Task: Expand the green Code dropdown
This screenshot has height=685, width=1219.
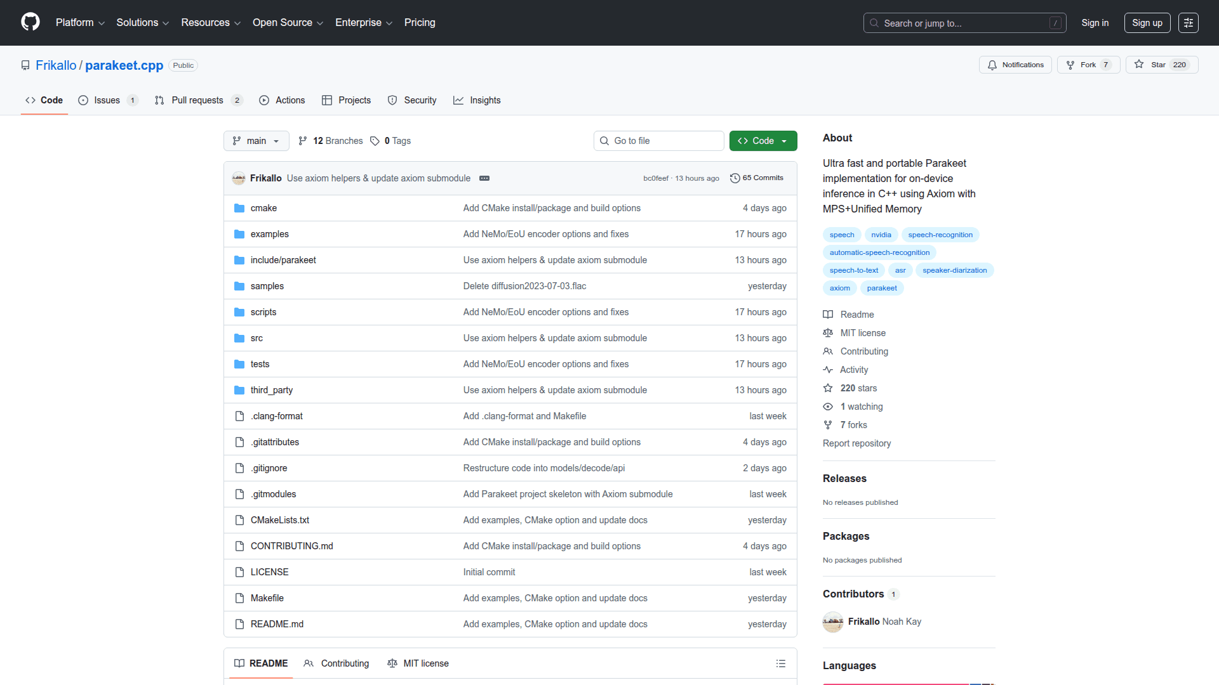Action: click(x=763, y=141)
